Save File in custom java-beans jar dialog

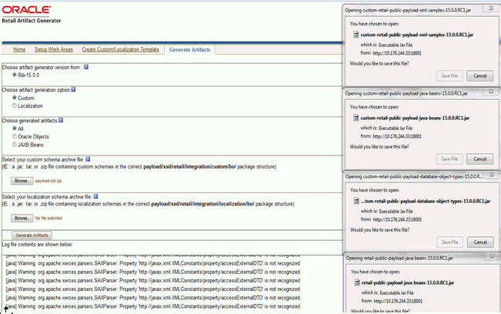coord(449,159)
